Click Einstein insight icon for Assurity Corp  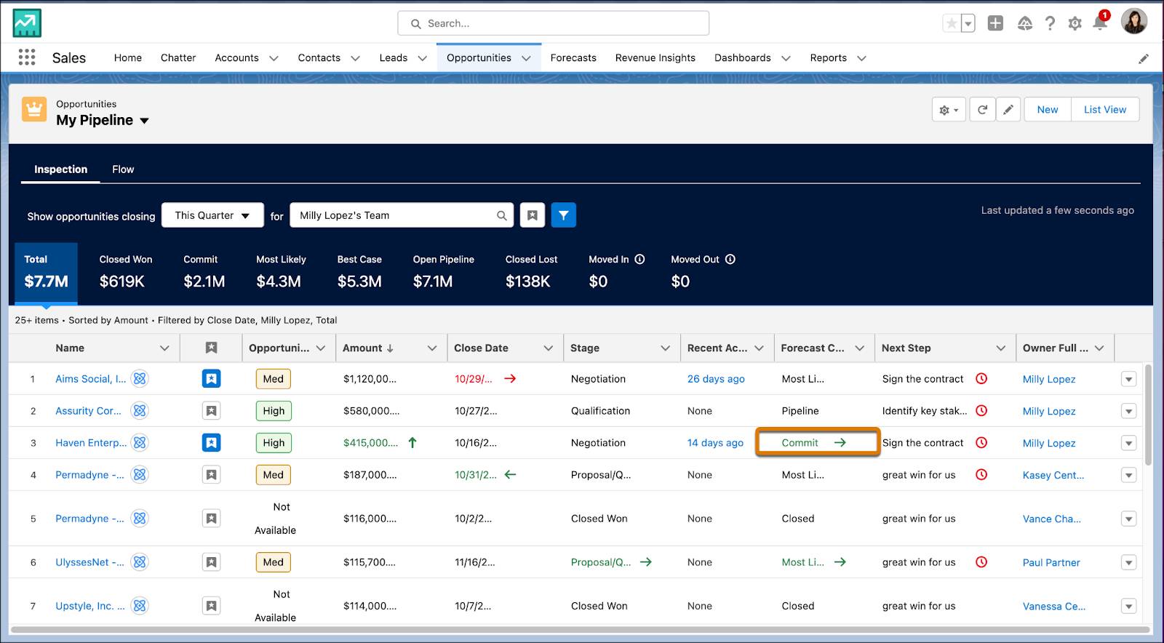tap(140, 410)
